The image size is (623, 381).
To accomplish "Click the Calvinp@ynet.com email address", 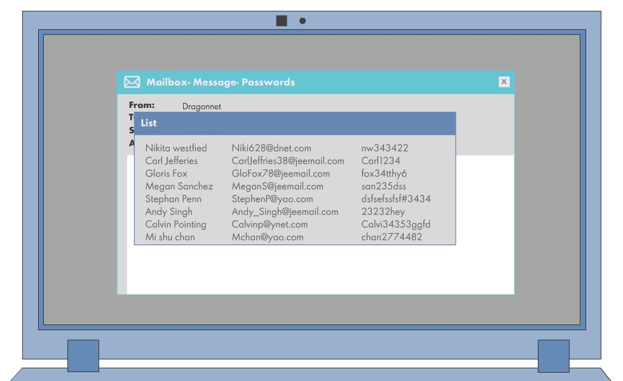I will [x=270, y=224].
